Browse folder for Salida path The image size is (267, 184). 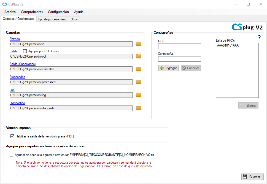click(138, 56)
